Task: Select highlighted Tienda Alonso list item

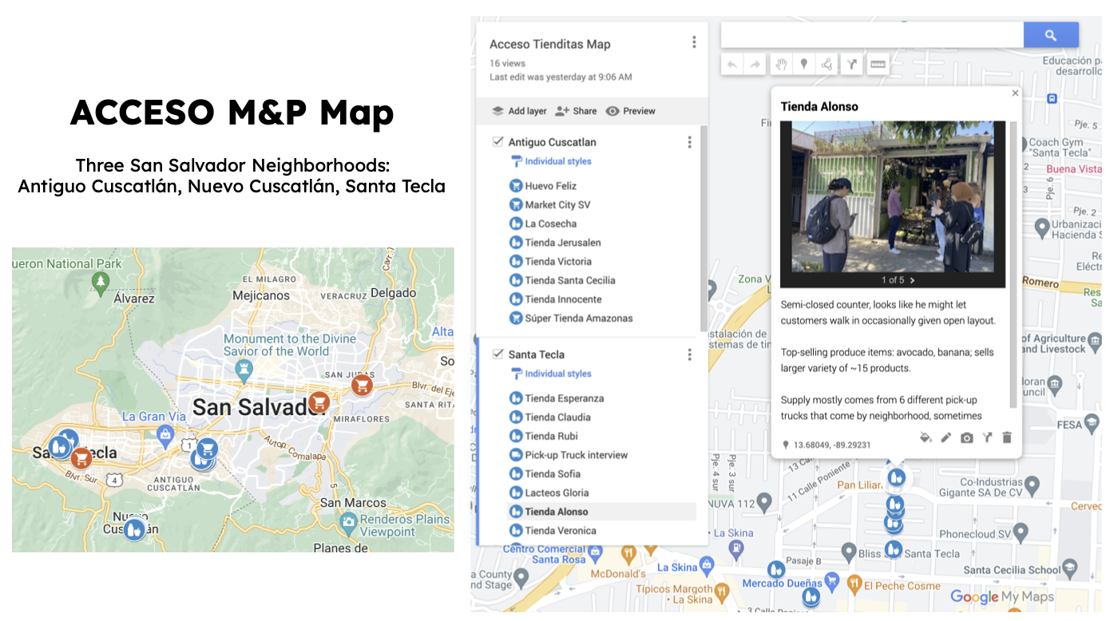Action: point(601,512)
